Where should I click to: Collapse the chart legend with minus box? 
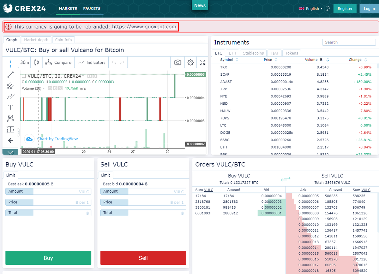coord(24,76)
